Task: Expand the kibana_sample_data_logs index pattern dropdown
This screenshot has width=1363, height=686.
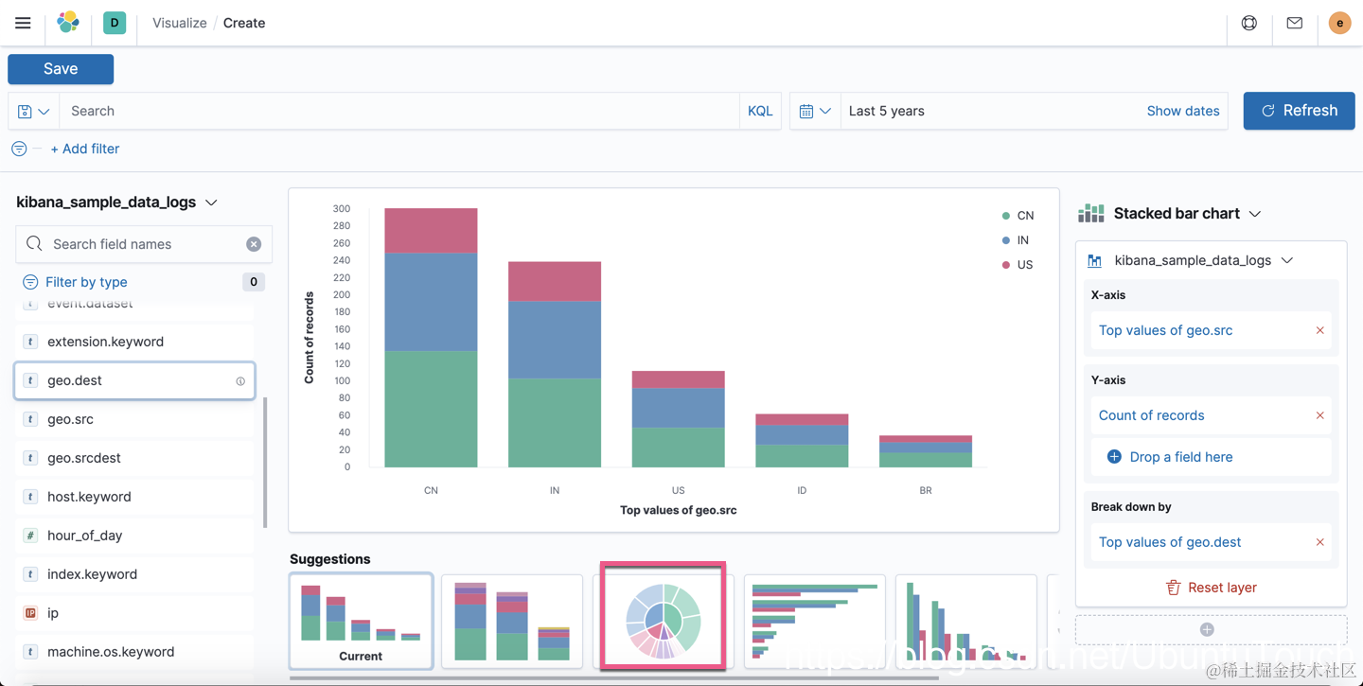Action: tap(117, 202)
